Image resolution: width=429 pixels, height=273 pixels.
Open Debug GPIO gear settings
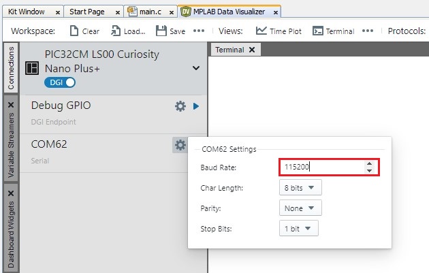[180, 106]
